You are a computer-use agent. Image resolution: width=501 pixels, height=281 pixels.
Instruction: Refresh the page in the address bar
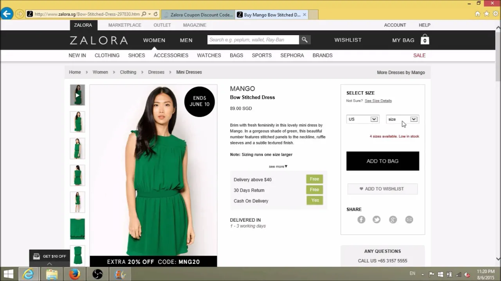click(x=155, y=14)
